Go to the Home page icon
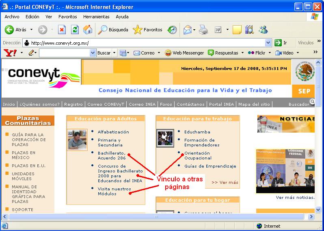Screen dimensions: 324x231 88,30
